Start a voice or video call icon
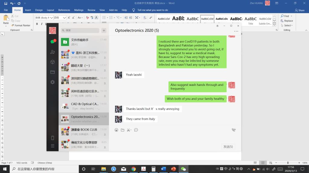 click(x=233, y=130)
